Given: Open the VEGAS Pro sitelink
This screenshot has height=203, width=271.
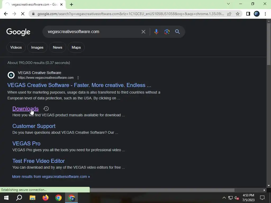Looking at the screenshot, I should point(26,144).
